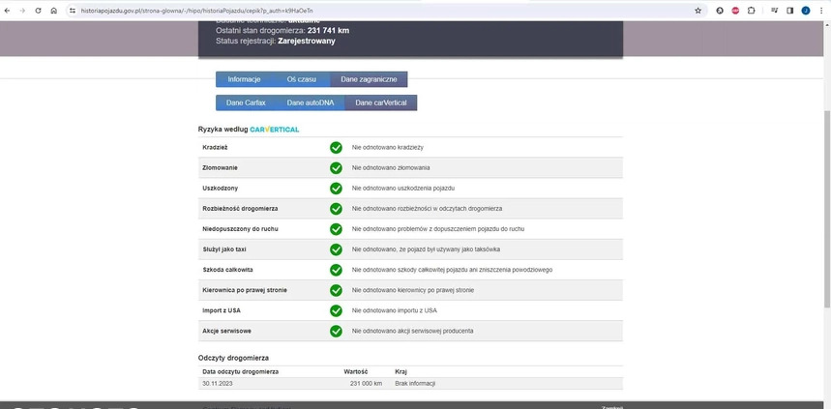The height and width of the screenshot is (409, 831).
Task: Go forward with the browser arrow
Action: coord(22,11)
